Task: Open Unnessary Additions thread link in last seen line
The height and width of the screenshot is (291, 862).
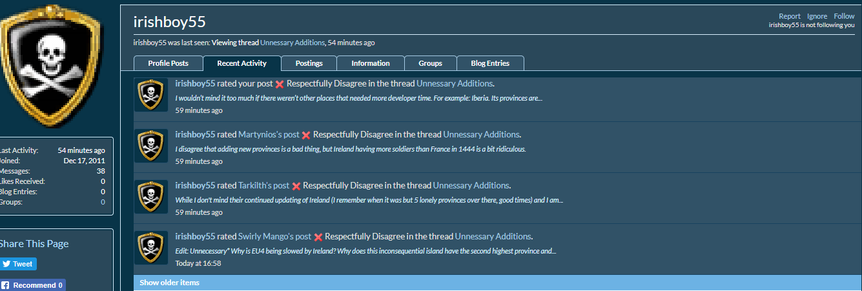Action: (x=292, y=43)
